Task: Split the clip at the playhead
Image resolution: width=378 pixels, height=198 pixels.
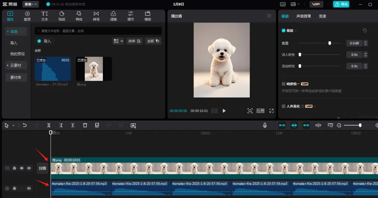Action: pyautogui.click(x=49, y=125)
